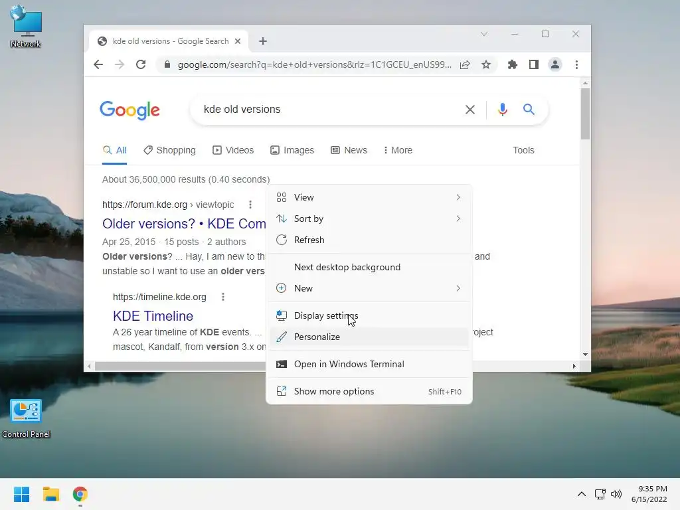
Task: Reload the page with the refresh icon
Action: click(x=141, y=64)
